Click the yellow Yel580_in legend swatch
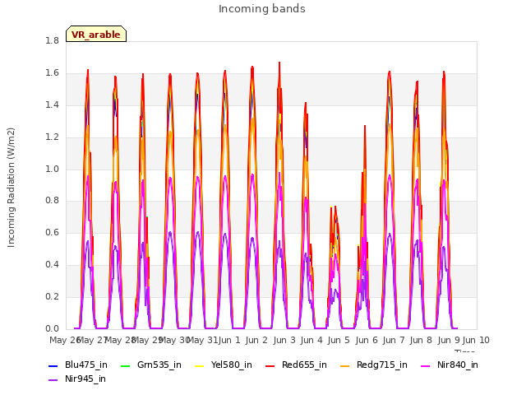The height and width of the screenshot is (395, 526). click(x=199, y=365)
